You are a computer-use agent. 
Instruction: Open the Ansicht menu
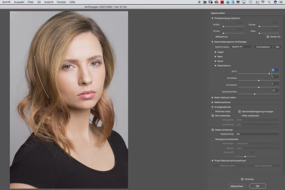coord(49,2)
